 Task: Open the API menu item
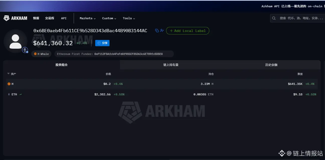tap(64, 18)
